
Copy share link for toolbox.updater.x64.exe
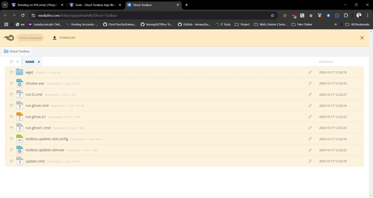(310, 150)
